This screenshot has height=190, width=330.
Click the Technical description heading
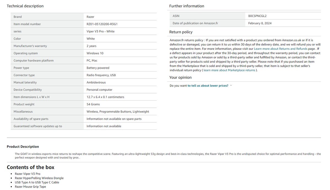[25, 6]
